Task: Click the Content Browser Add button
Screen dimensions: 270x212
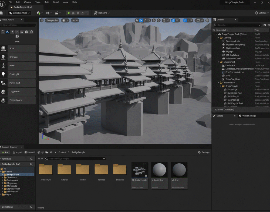Action: pos(5,152)
